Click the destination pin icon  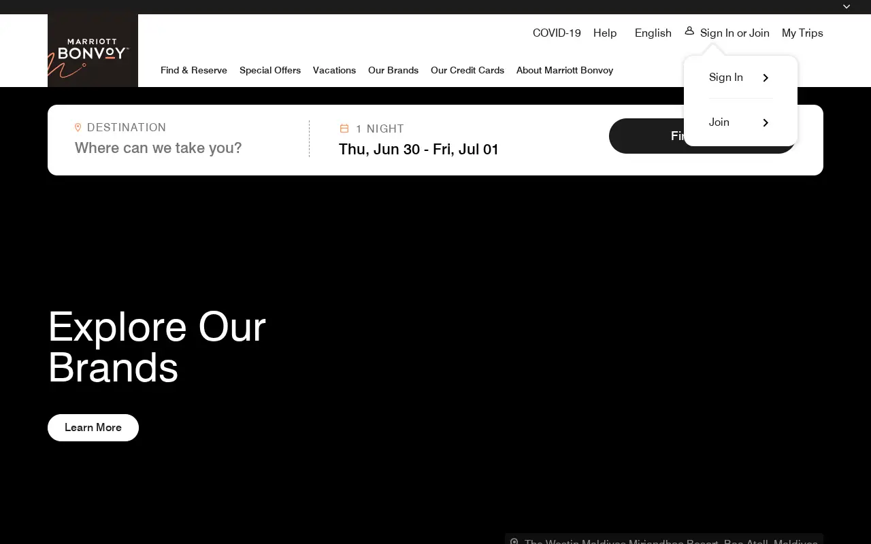78,127
